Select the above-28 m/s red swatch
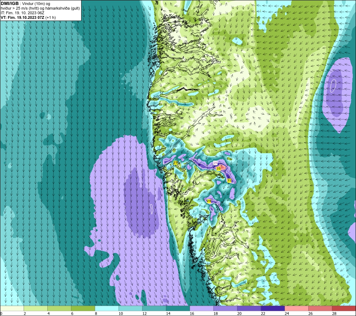Viewport: 356px width, 316px height. [344, 308]
